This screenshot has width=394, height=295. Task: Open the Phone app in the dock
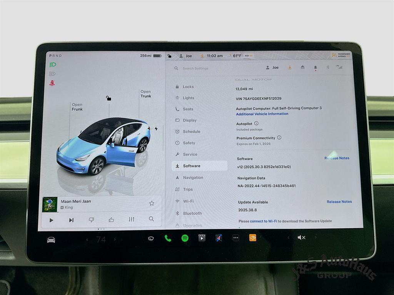coord(168,238)
